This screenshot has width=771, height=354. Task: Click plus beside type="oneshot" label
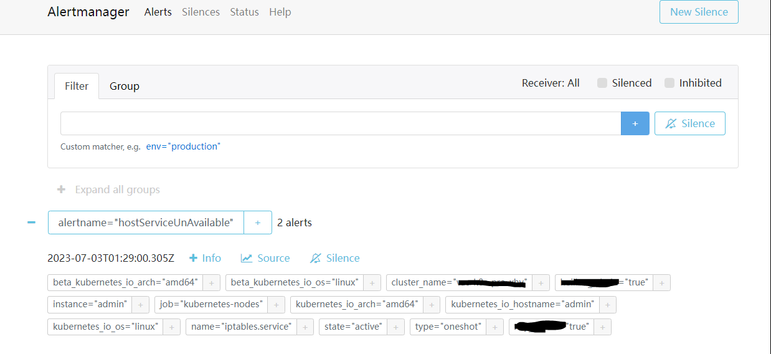pos(494,327)
